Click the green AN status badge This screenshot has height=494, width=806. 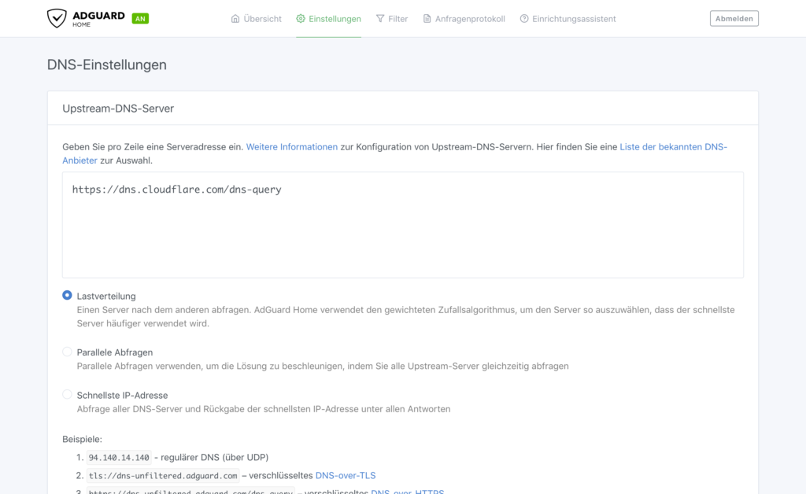[140, 19]
